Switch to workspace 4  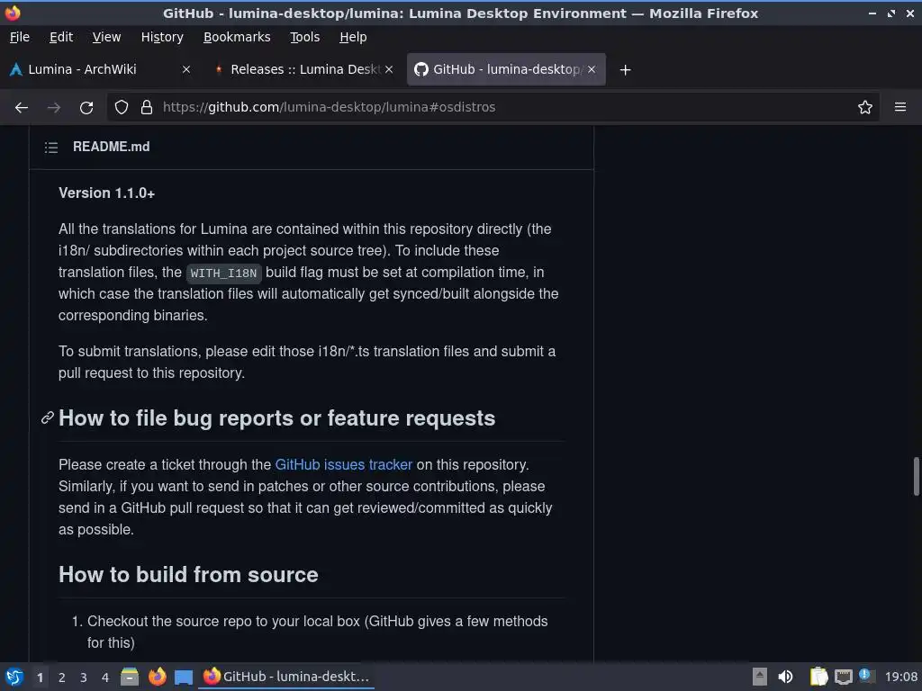coord(105,678)
